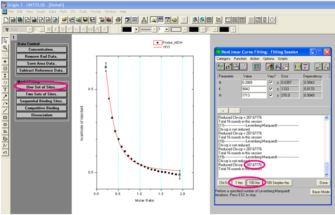Click the Italic I formatting button

(x=56, y=29)
